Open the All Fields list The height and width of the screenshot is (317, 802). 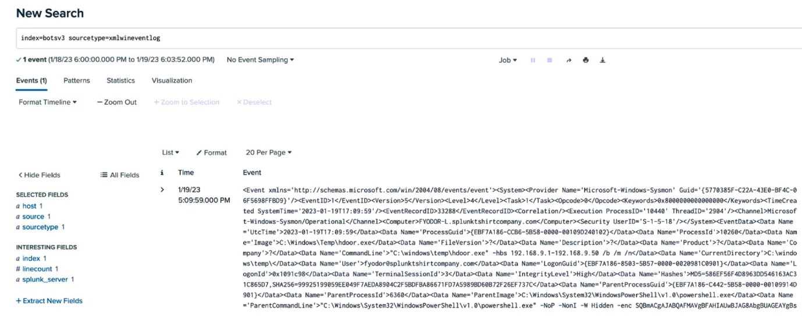(120, 175)
